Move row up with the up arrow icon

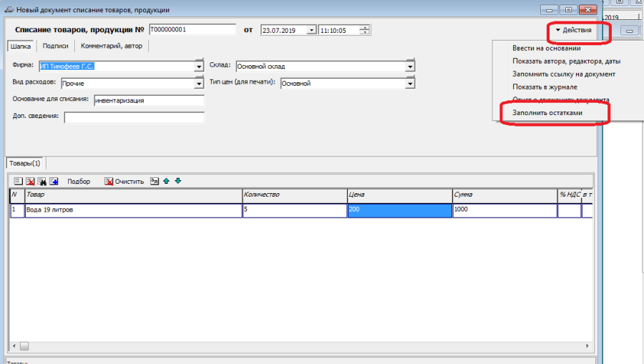coord(166,182)
